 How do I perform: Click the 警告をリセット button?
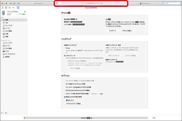click(70, 100)
